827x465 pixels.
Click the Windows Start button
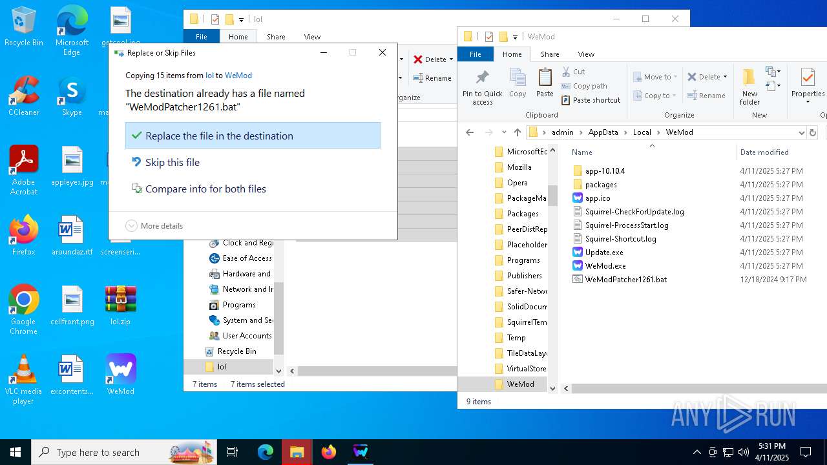pos(16,452)
